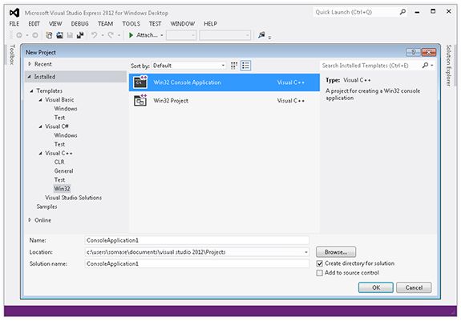This screenshot has height=321, width=461.
Task: Collapse the Installed section
Action: tap(29, 77)
